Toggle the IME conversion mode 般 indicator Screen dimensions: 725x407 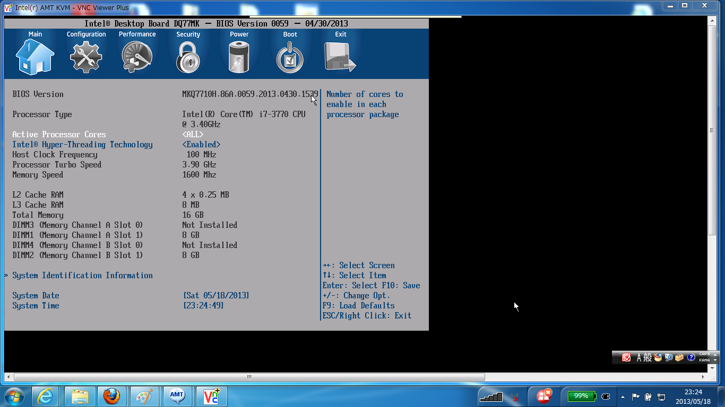(648, 358)
